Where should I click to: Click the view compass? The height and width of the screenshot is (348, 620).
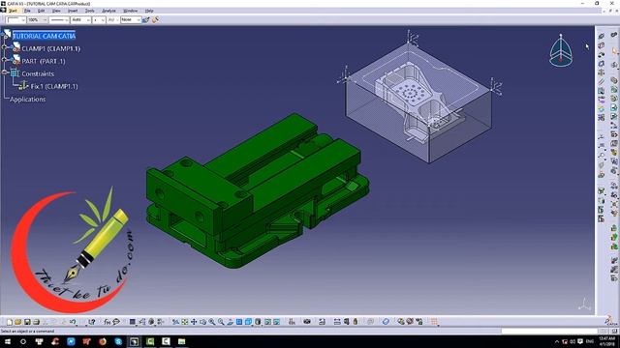[560, 50]
